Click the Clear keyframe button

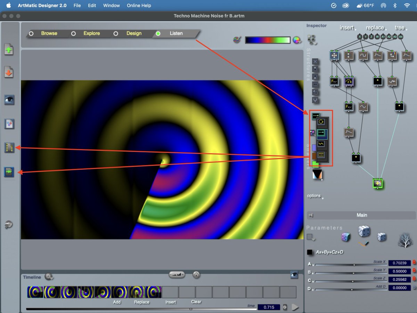[x=196, y=302]
